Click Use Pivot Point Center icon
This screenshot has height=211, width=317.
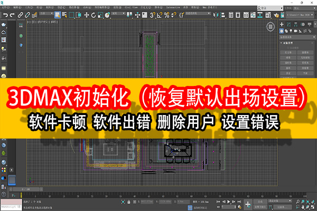click(129, 15)
